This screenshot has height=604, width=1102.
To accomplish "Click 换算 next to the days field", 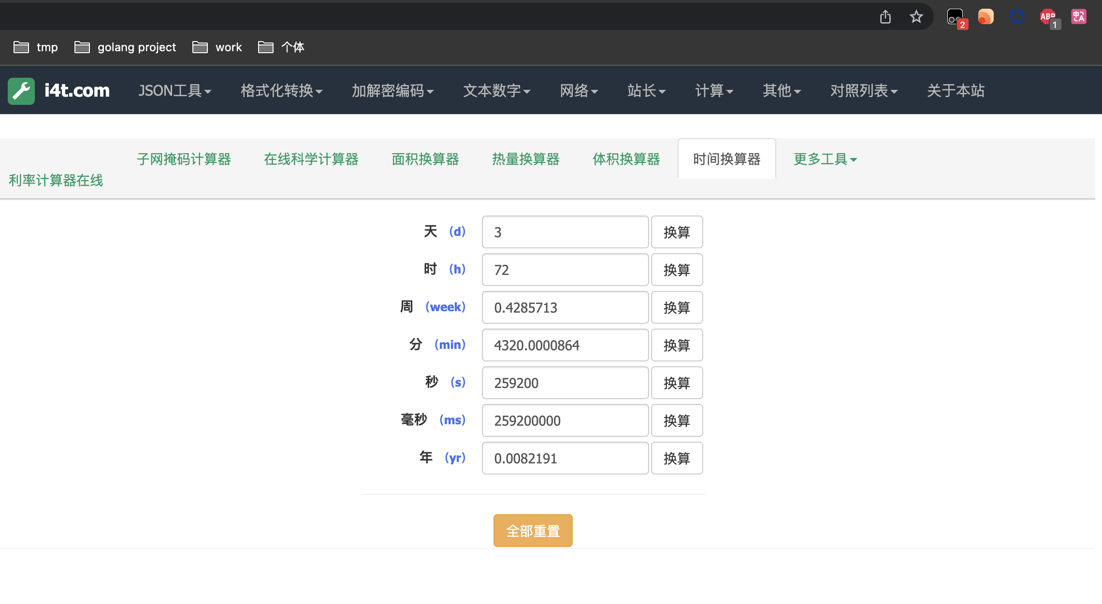I will (x=676, y=232).
